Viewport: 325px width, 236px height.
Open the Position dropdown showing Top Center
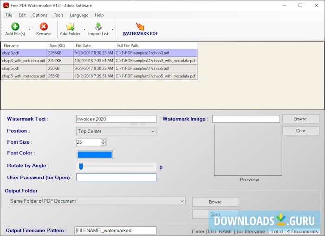click(x=116, y=131)
